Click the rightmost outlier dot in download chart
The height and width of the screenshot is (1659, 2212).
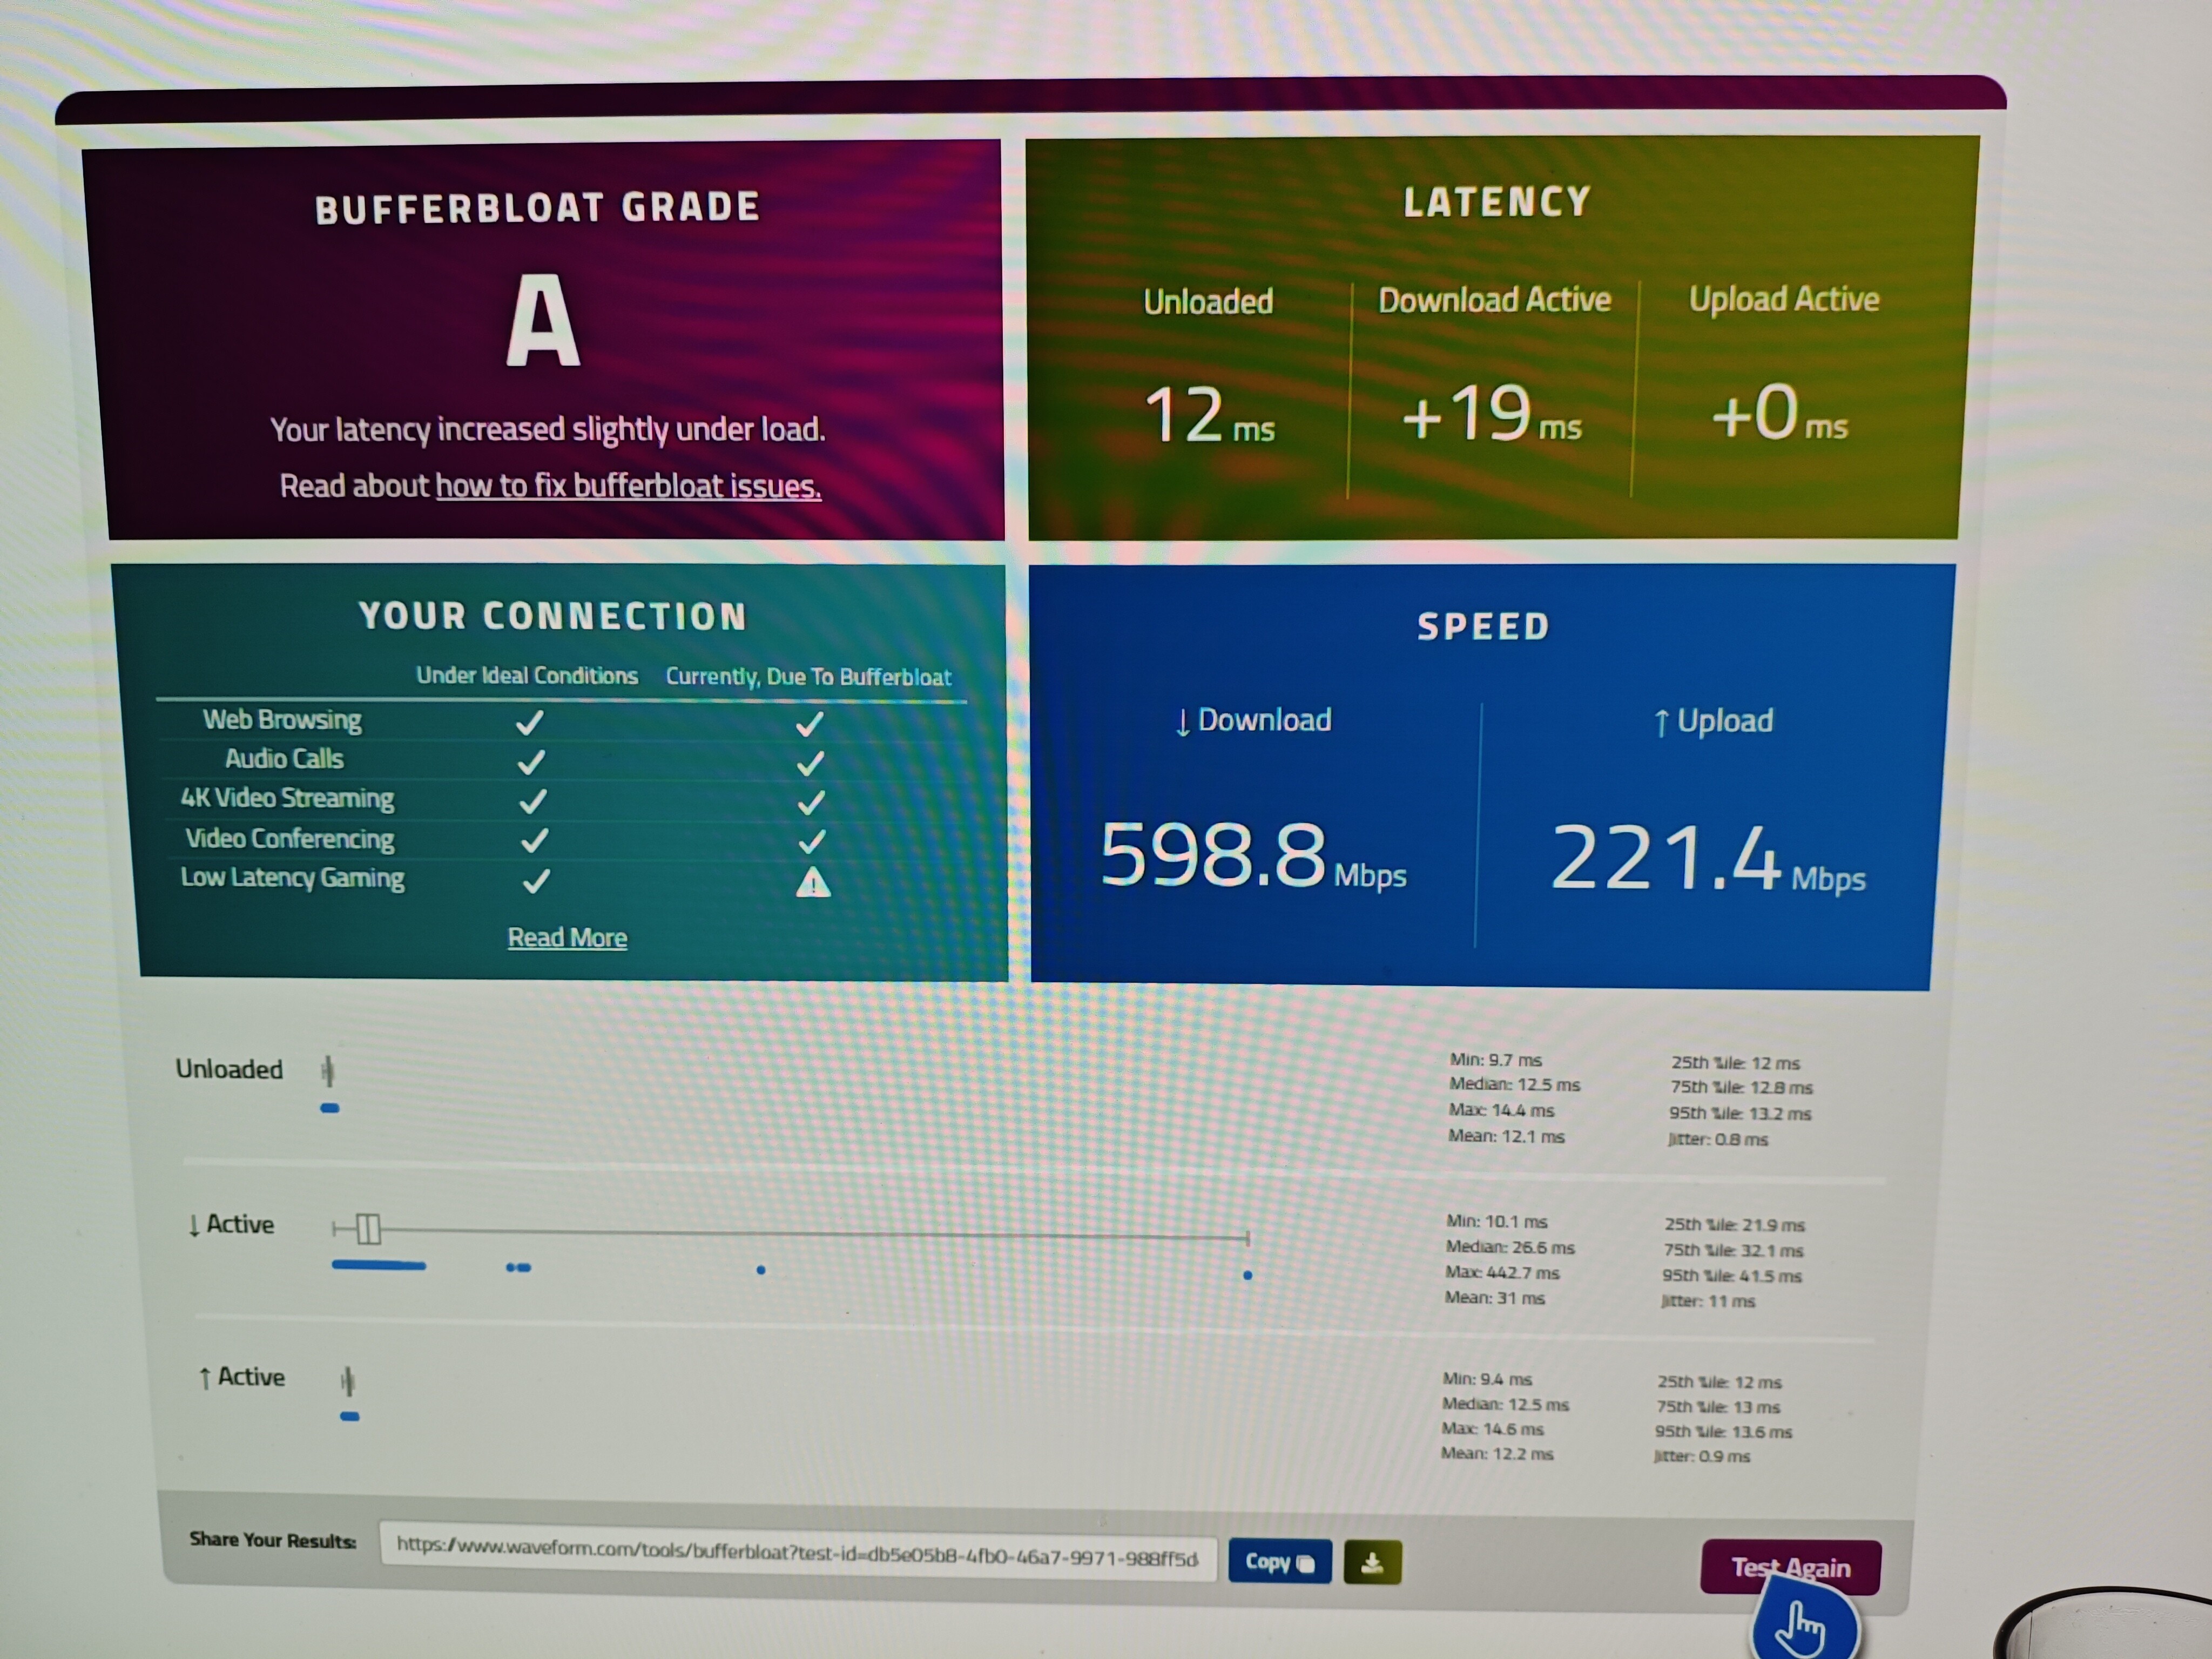click(x=1247, y=1275)
